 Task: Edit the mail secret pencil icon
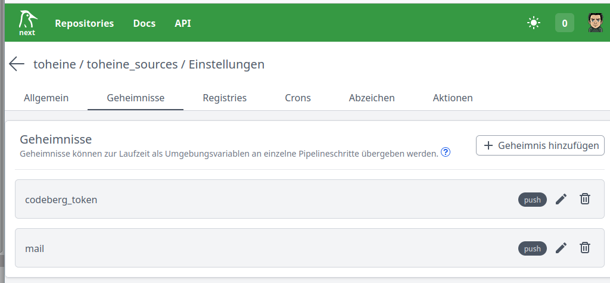(x=561, y=248)
